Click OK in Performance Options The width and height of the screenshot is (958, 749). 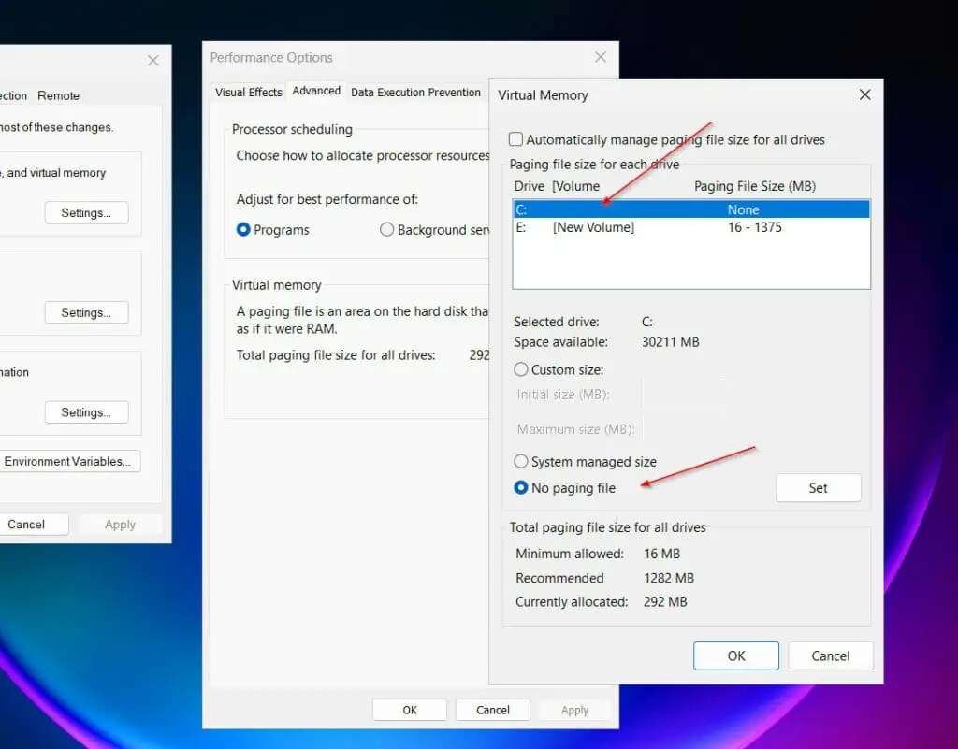409,709
